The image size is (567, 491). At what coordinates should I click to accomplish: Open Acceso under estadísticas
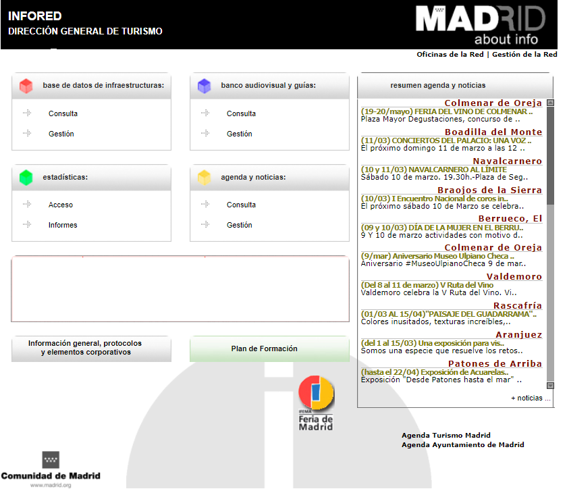(61, 205)
